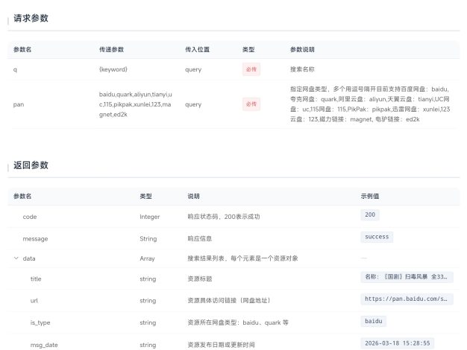467x350 pixels.
Task: Click the 'String' type in message row
Action: 148,239
